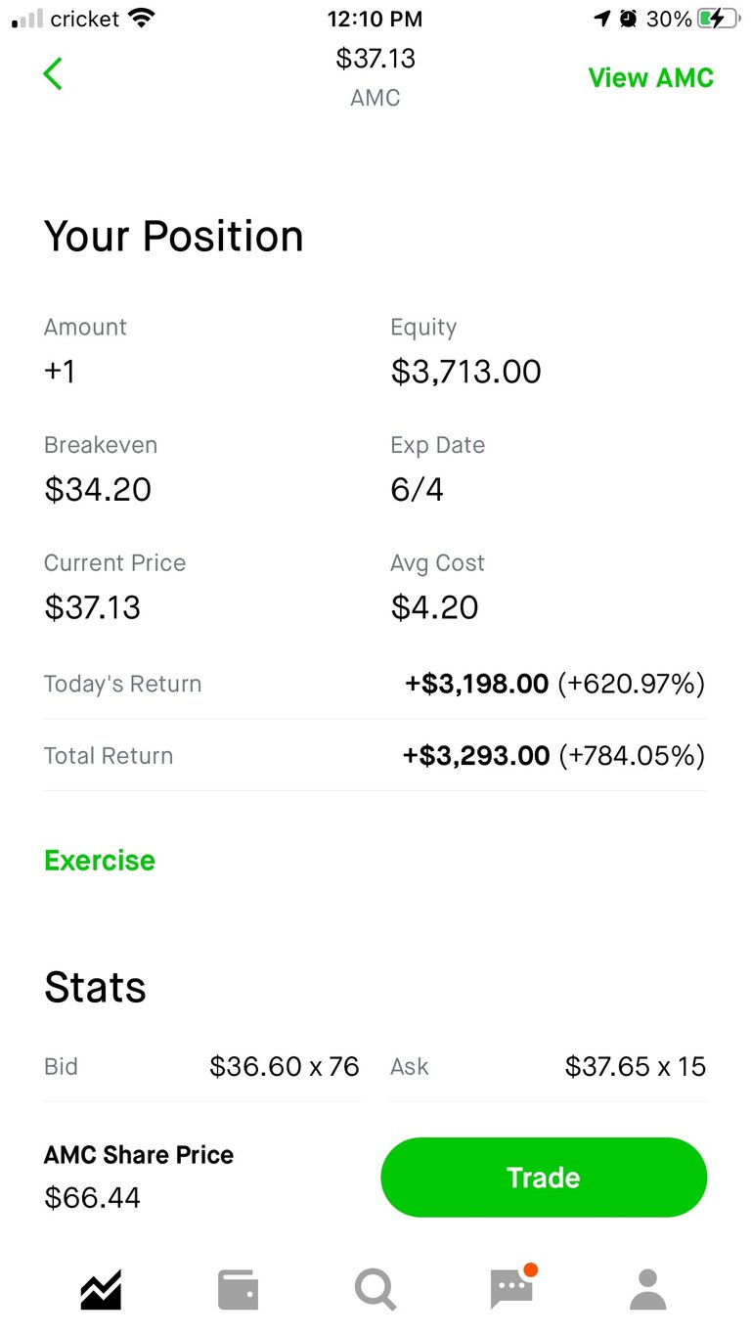Tap the green Exercise link
This screenshot has width=751, height=1335.
pos(100,861)
